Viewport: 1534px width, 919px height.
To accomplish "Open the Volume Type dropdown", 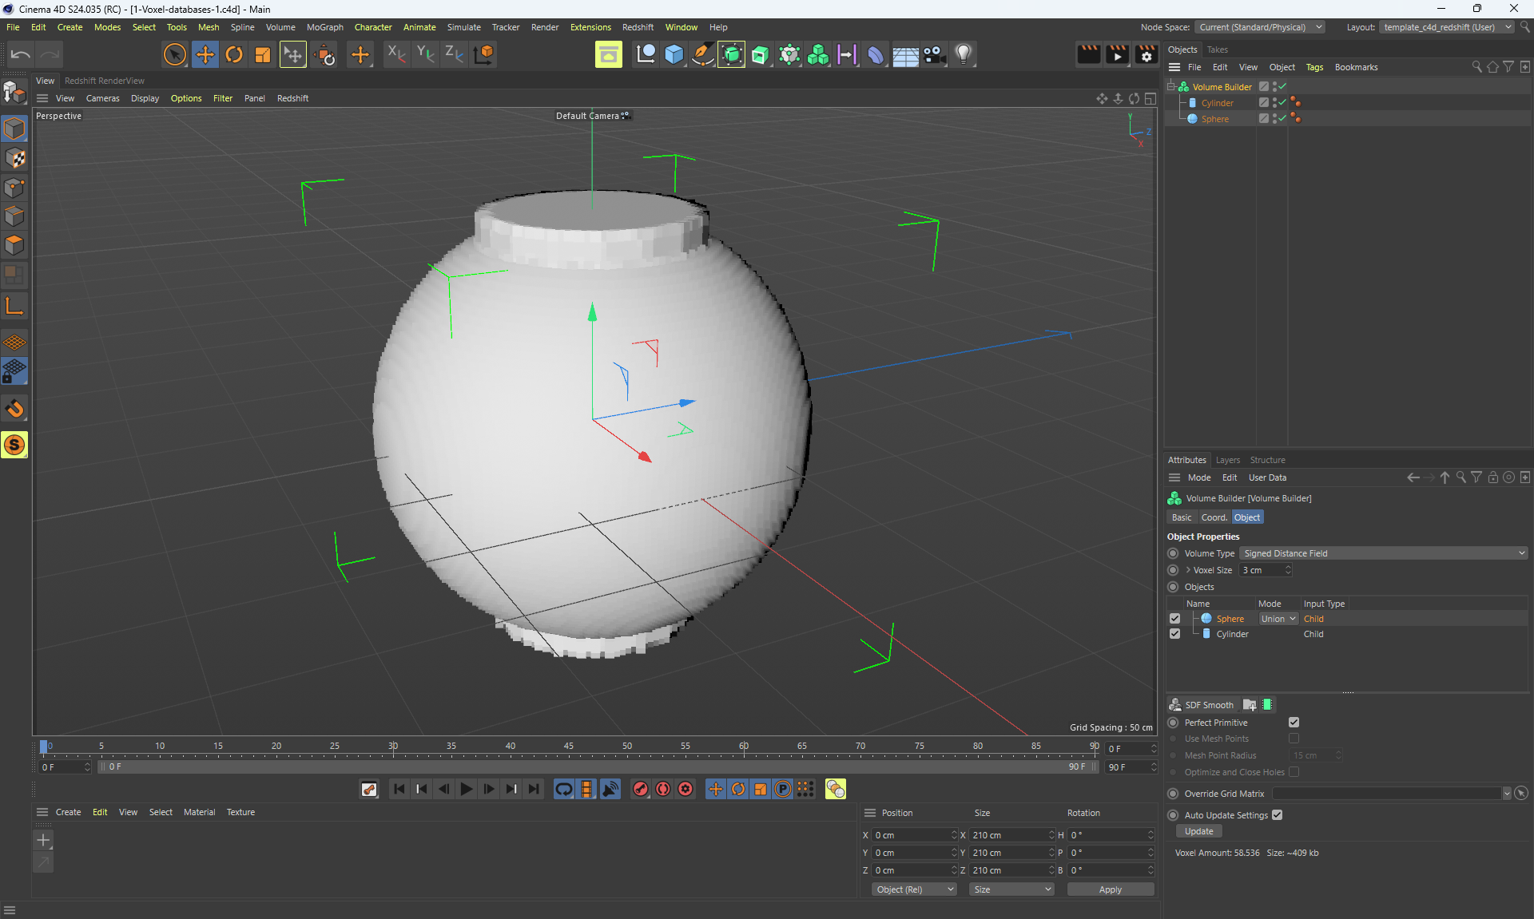I will pos(1384,553).
